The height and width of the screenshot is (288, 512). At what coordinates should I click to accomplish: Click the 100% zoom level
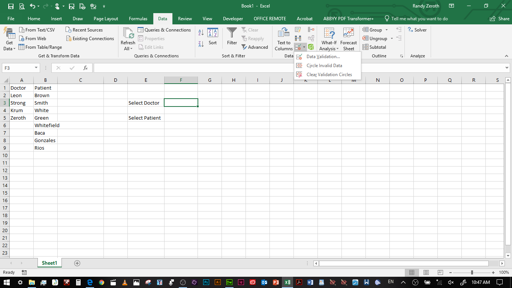[504, 272]
